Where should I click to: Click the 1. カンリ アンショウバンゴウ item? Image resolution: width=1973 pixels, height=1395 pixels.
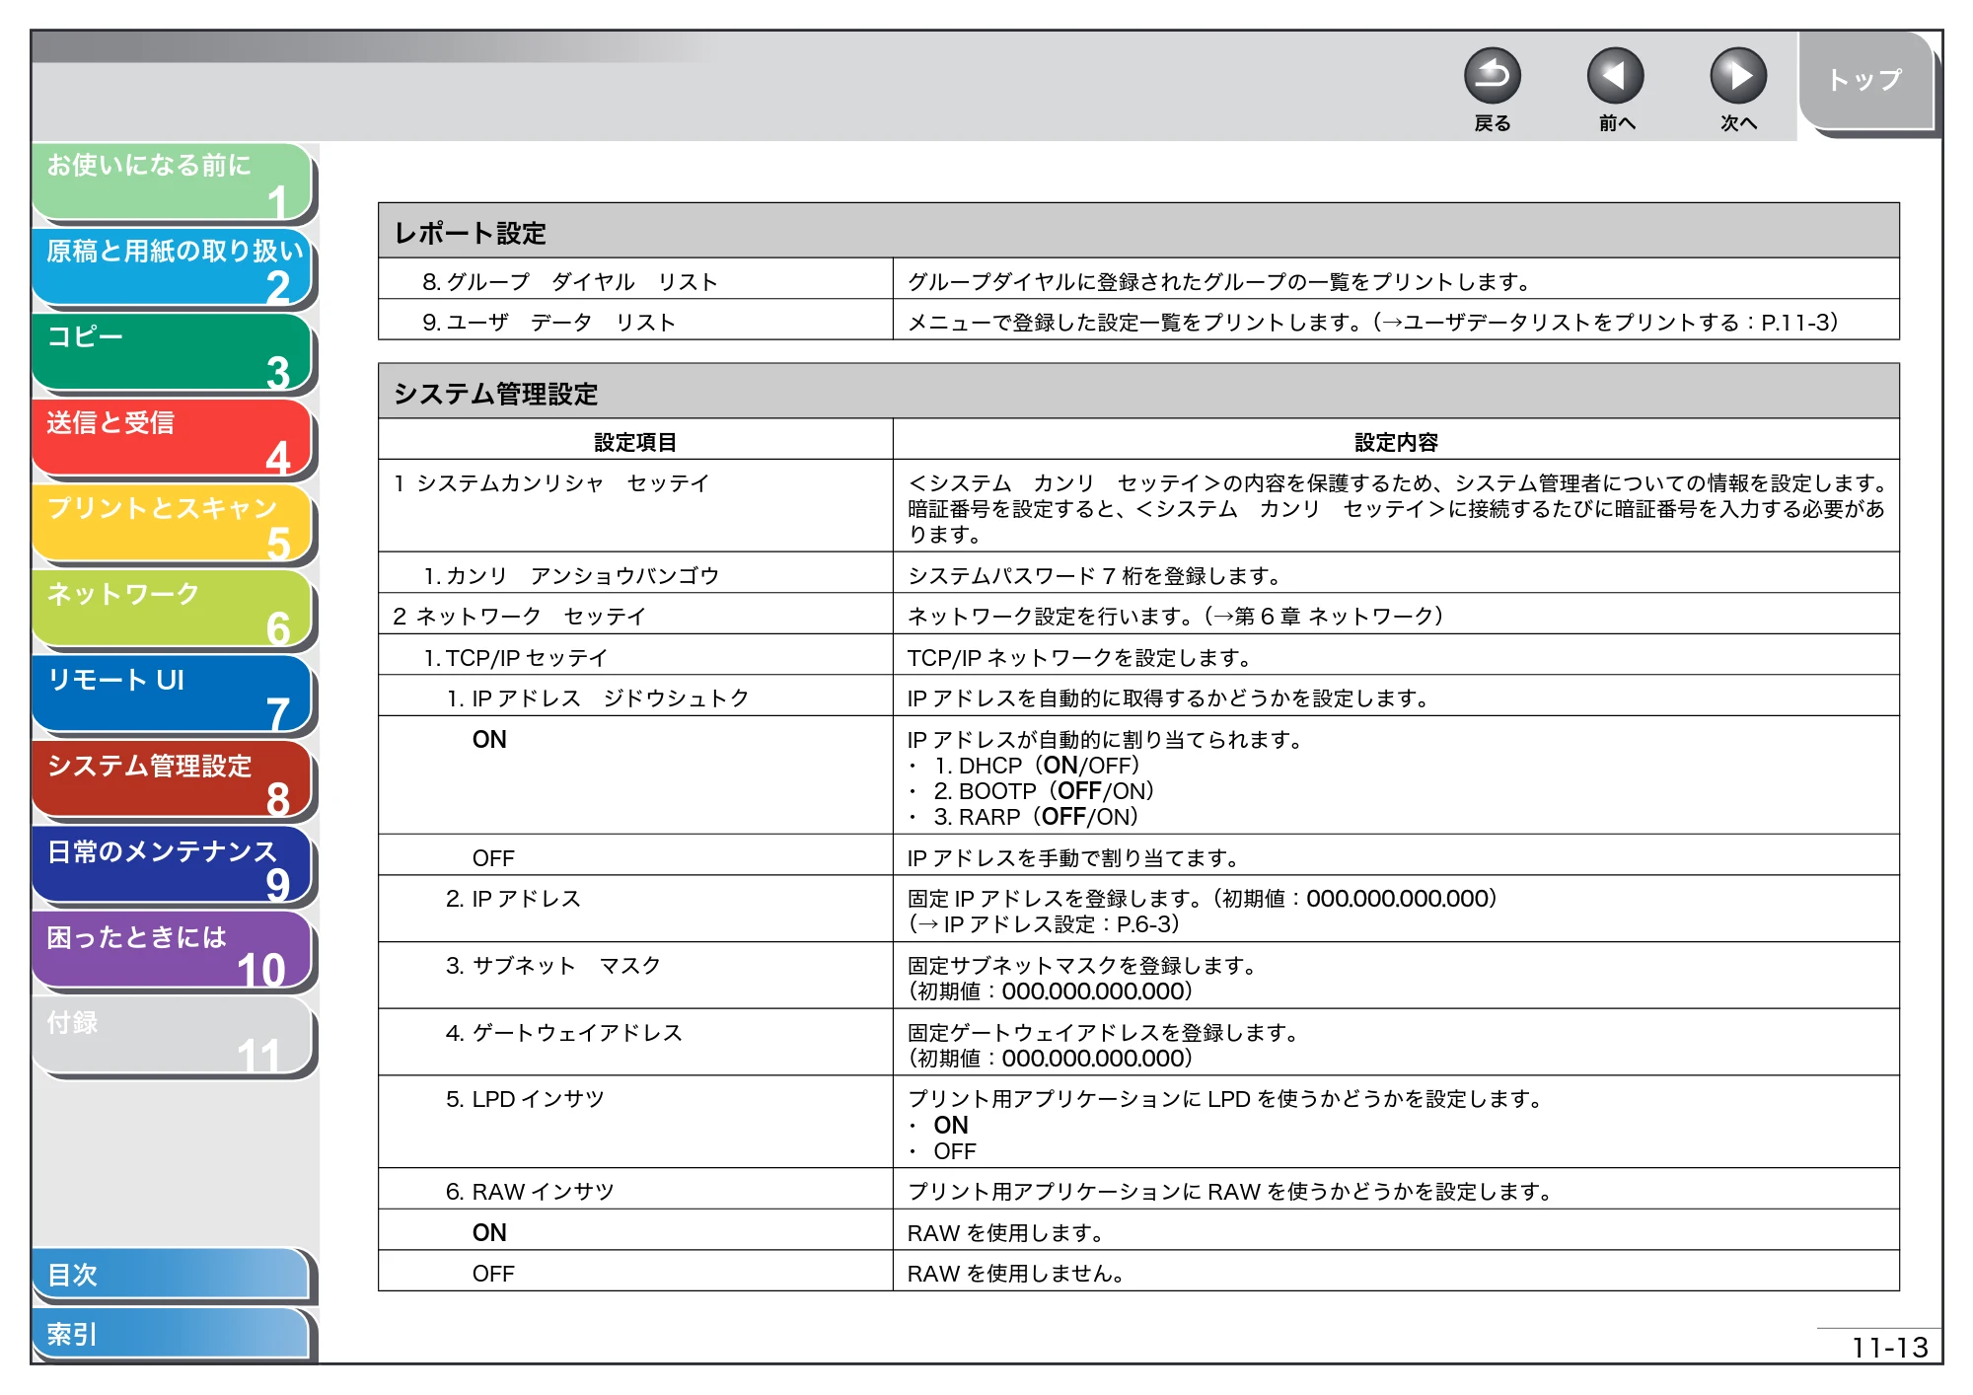571,576
